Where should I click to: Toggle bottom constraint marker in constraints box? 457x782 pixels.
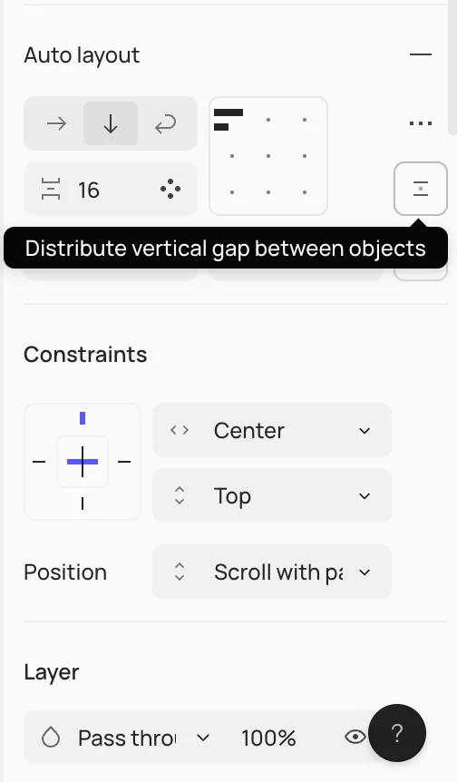pos(83,504)
